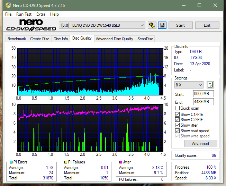Toggle the Show jitter checkbox
Screen dimensions: 226x186
(177, 125)
